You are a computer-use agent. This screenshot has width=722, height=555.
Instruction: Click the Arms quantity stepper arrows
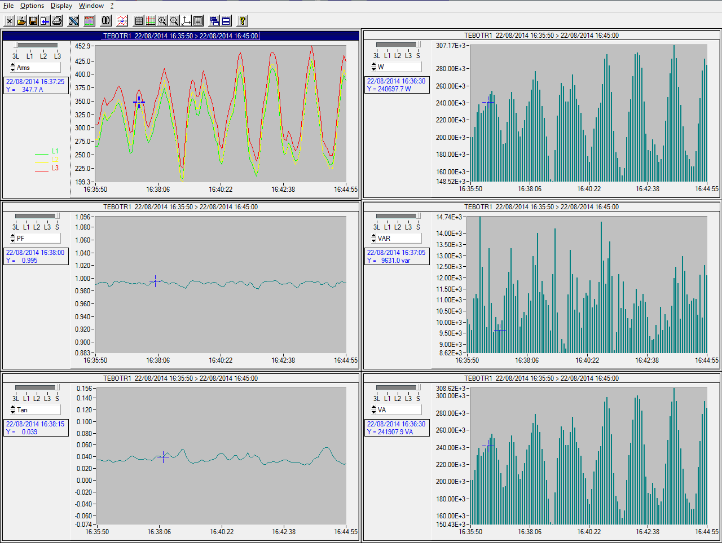(x=12, y=68)
